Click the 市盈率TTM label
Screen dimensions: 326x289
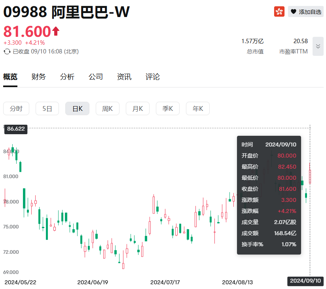click(293, 51)
